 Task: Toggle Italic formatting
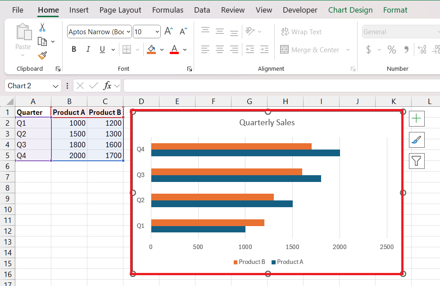coord(88,50)
